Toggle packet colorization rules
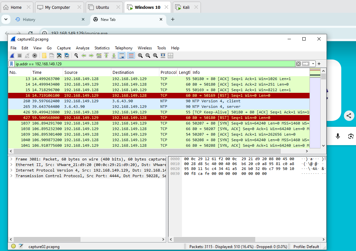 131,56
